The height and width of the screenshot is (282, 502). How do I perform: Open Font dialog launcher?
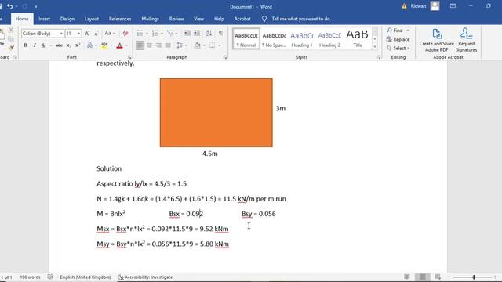click(129, 57)
